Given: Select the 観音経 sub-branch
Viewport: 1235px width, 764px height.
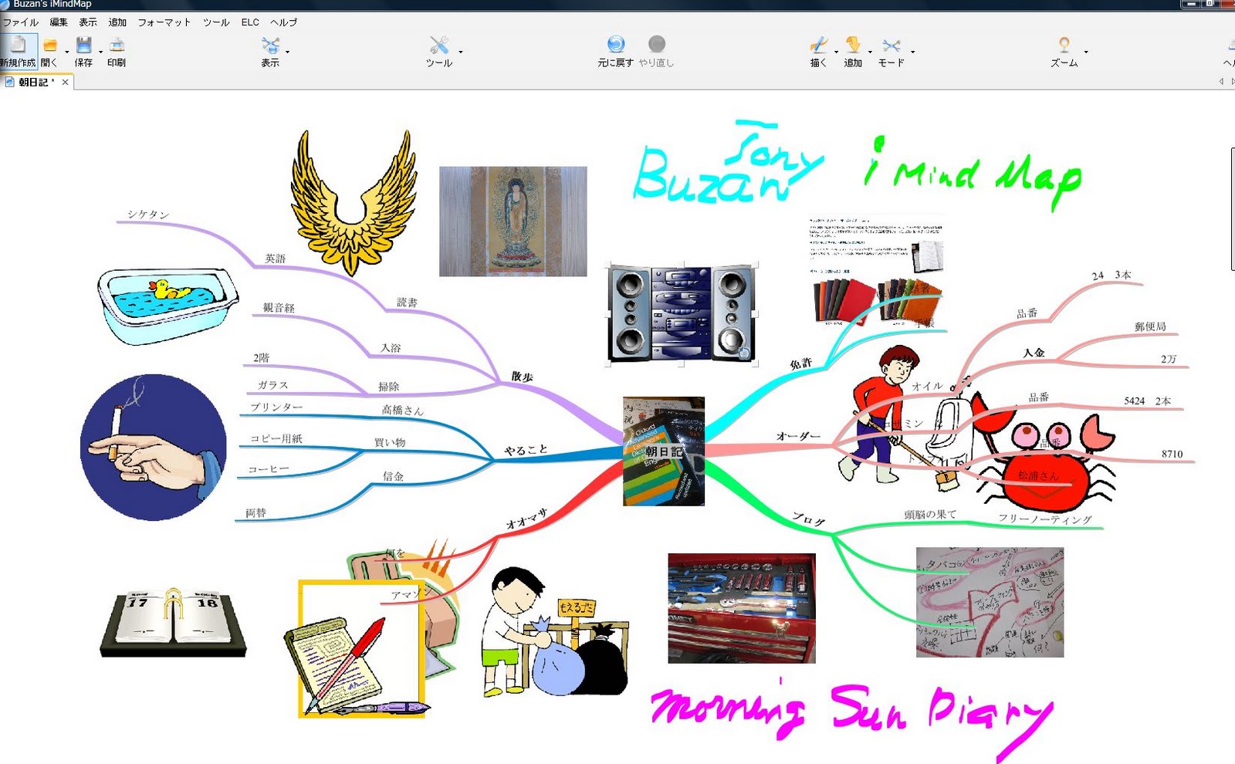Looking at the screenshot, I should coord(279,307).
